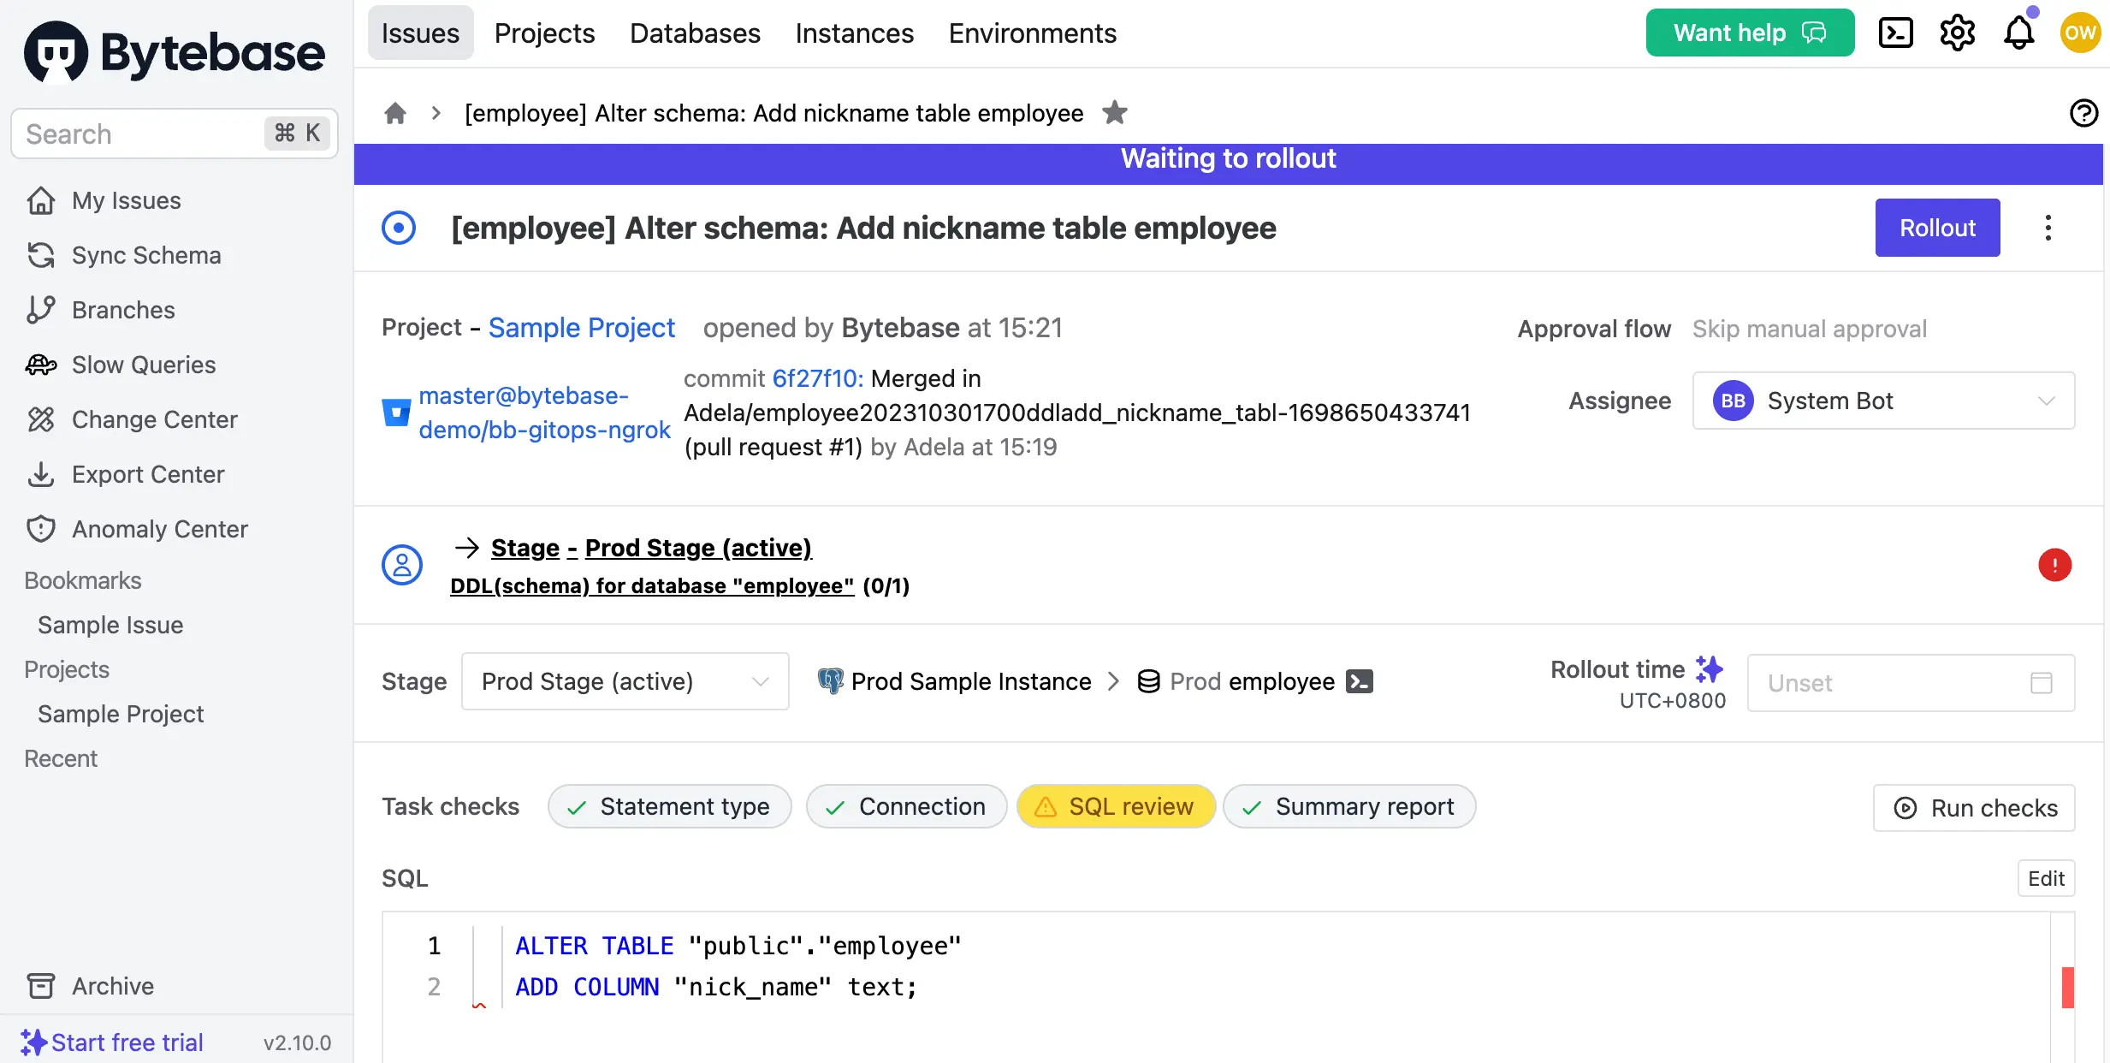Image resolution: width=2110 pixels, height=1063 pixels.
Task: Click the red marker in editor scrollbar
Action: (2067, 987)
